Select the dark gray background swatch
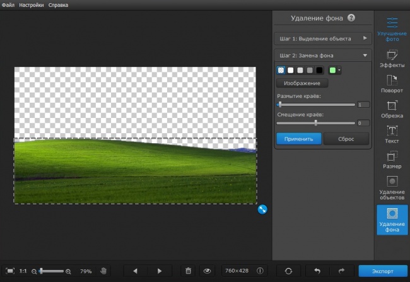Viewport: 410px width, 282px height. [x=310, y=70]
